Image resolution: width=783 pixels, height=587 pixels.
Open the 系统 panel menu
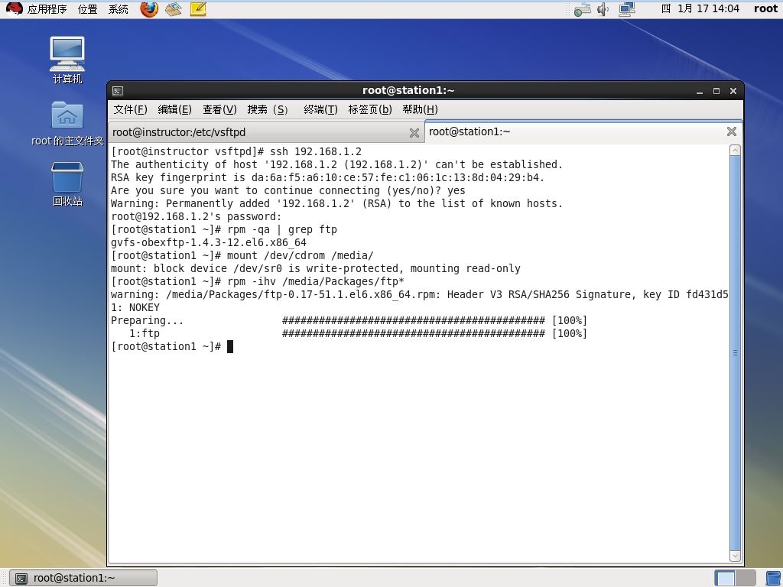(119, 9)
